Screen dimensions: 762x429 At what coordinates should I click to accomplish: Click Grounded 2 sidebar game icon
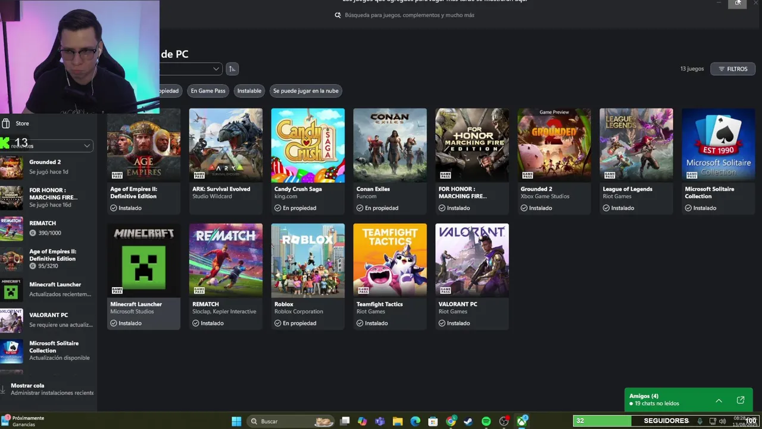11,167
